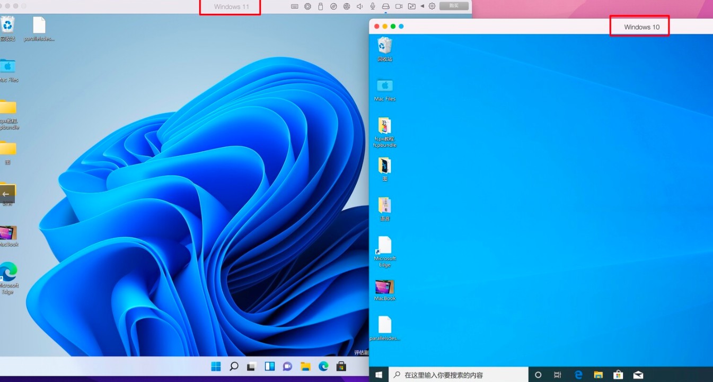The width and height of the screenshot is (713, 382).
Task: Select parallelsdes... file on Windows 11 desktop
Action: 39,29
